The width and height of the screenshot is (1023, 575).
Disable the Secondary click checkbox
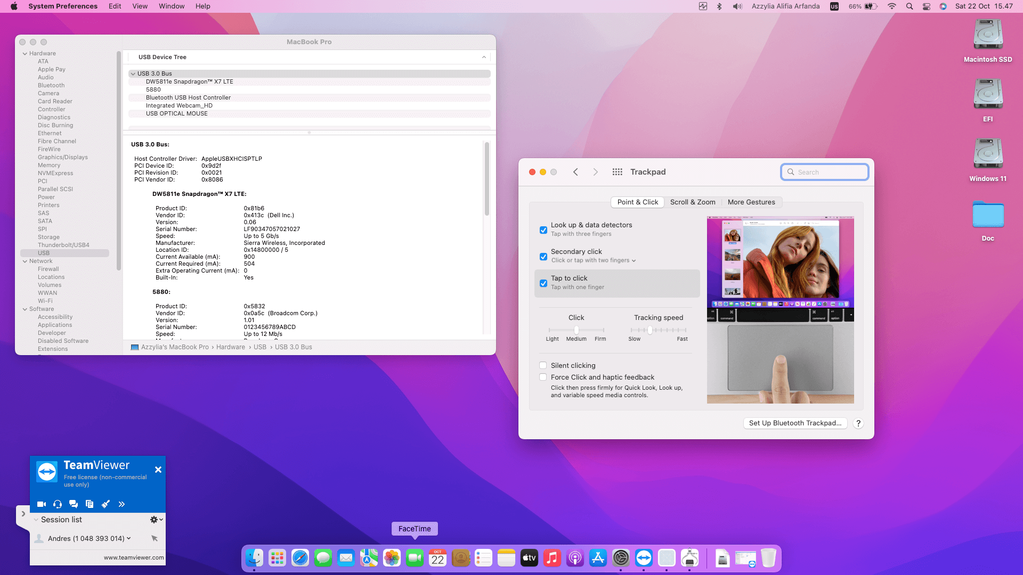543,257
